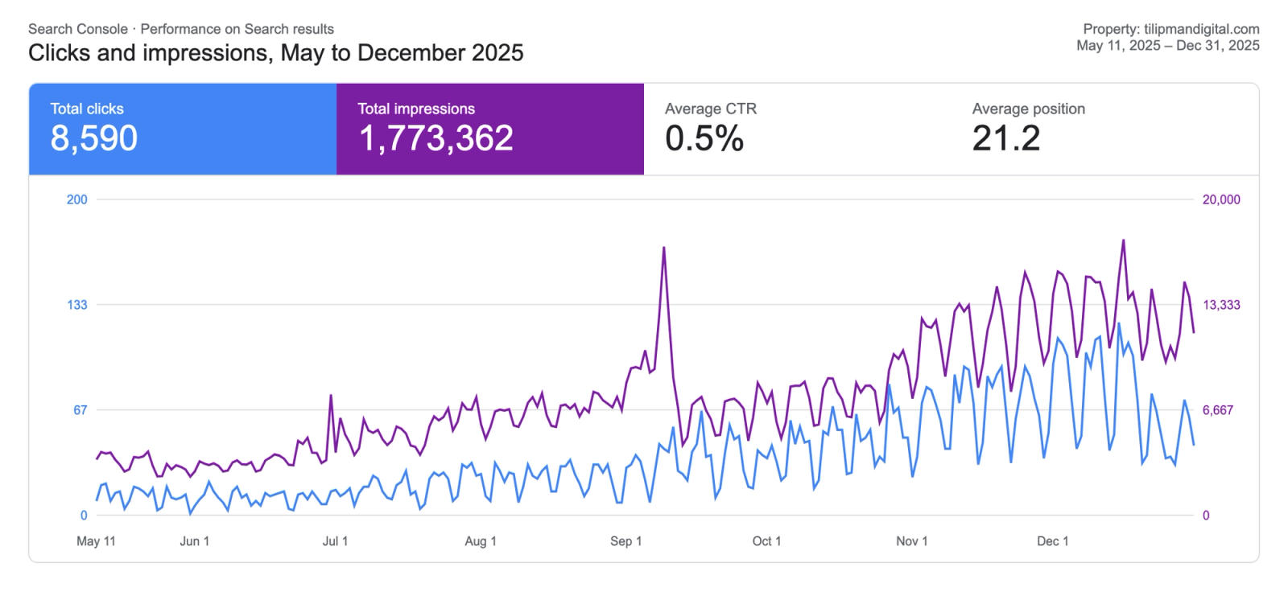The width and height of the screenshot is (1288, 608).
Task: Click the purple "6,667" impressions axis label
Action: point(1218,410)
